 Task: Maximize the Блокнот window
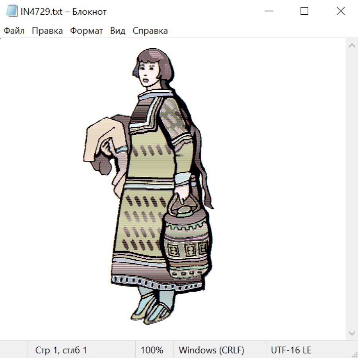304,11
